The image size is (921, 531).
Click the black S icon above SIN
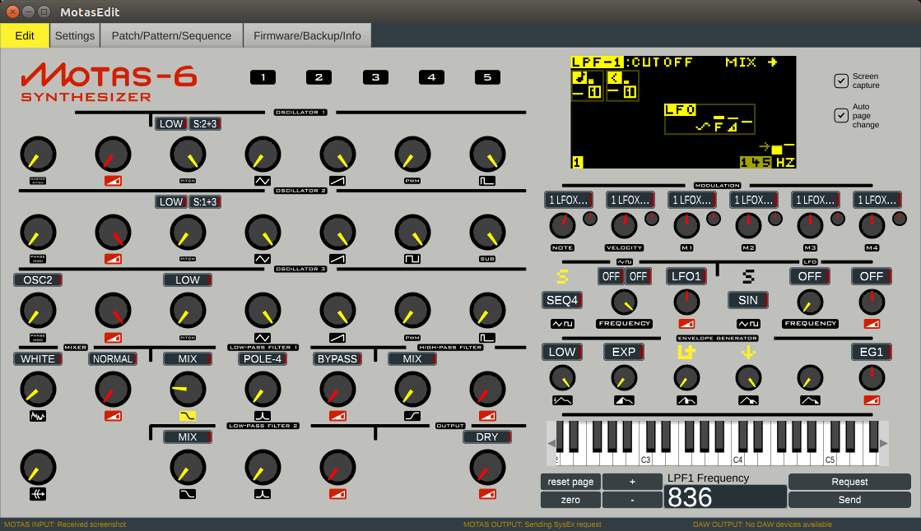[747, 275]
